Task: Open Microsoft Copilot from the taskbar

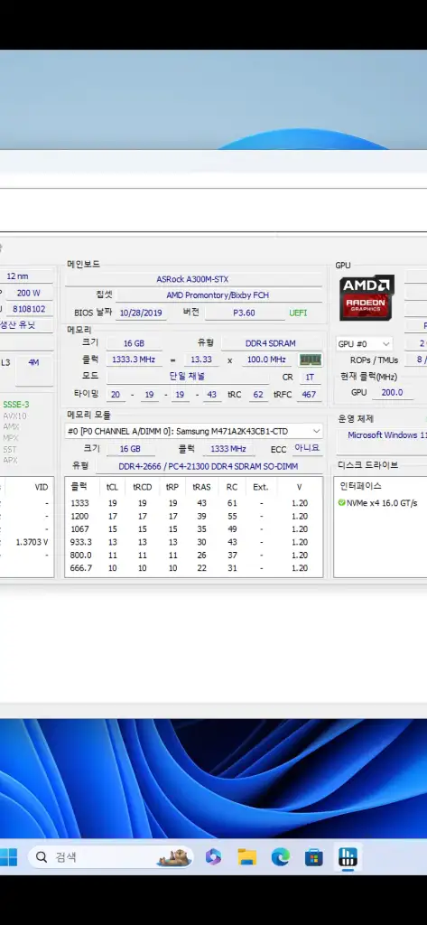Action: [x=213, y=856]
